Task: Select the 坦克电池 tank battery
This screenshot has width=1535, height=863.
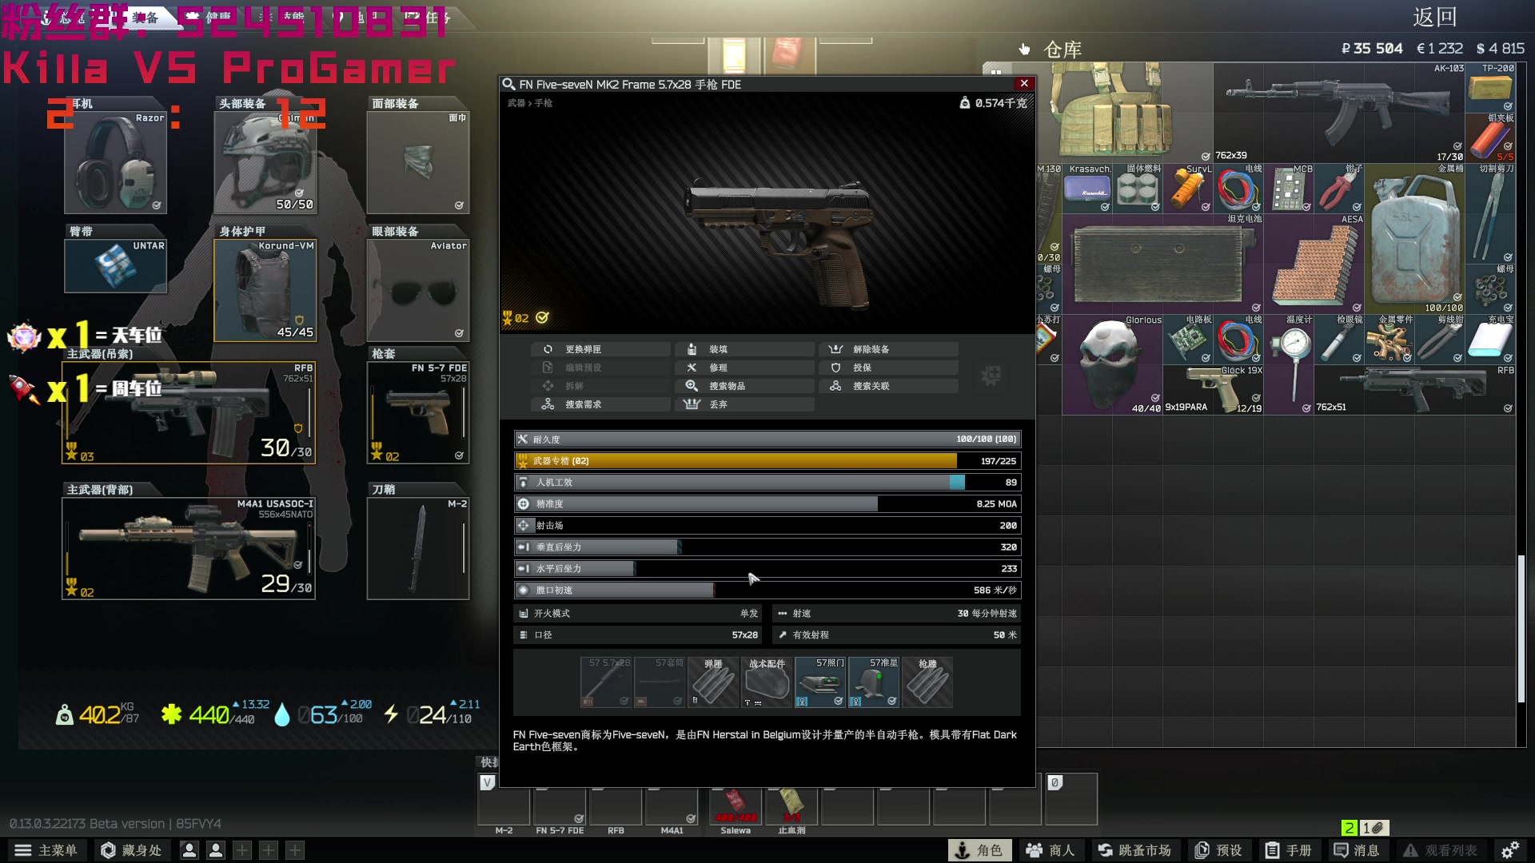Action: (x=1163, y=264)
